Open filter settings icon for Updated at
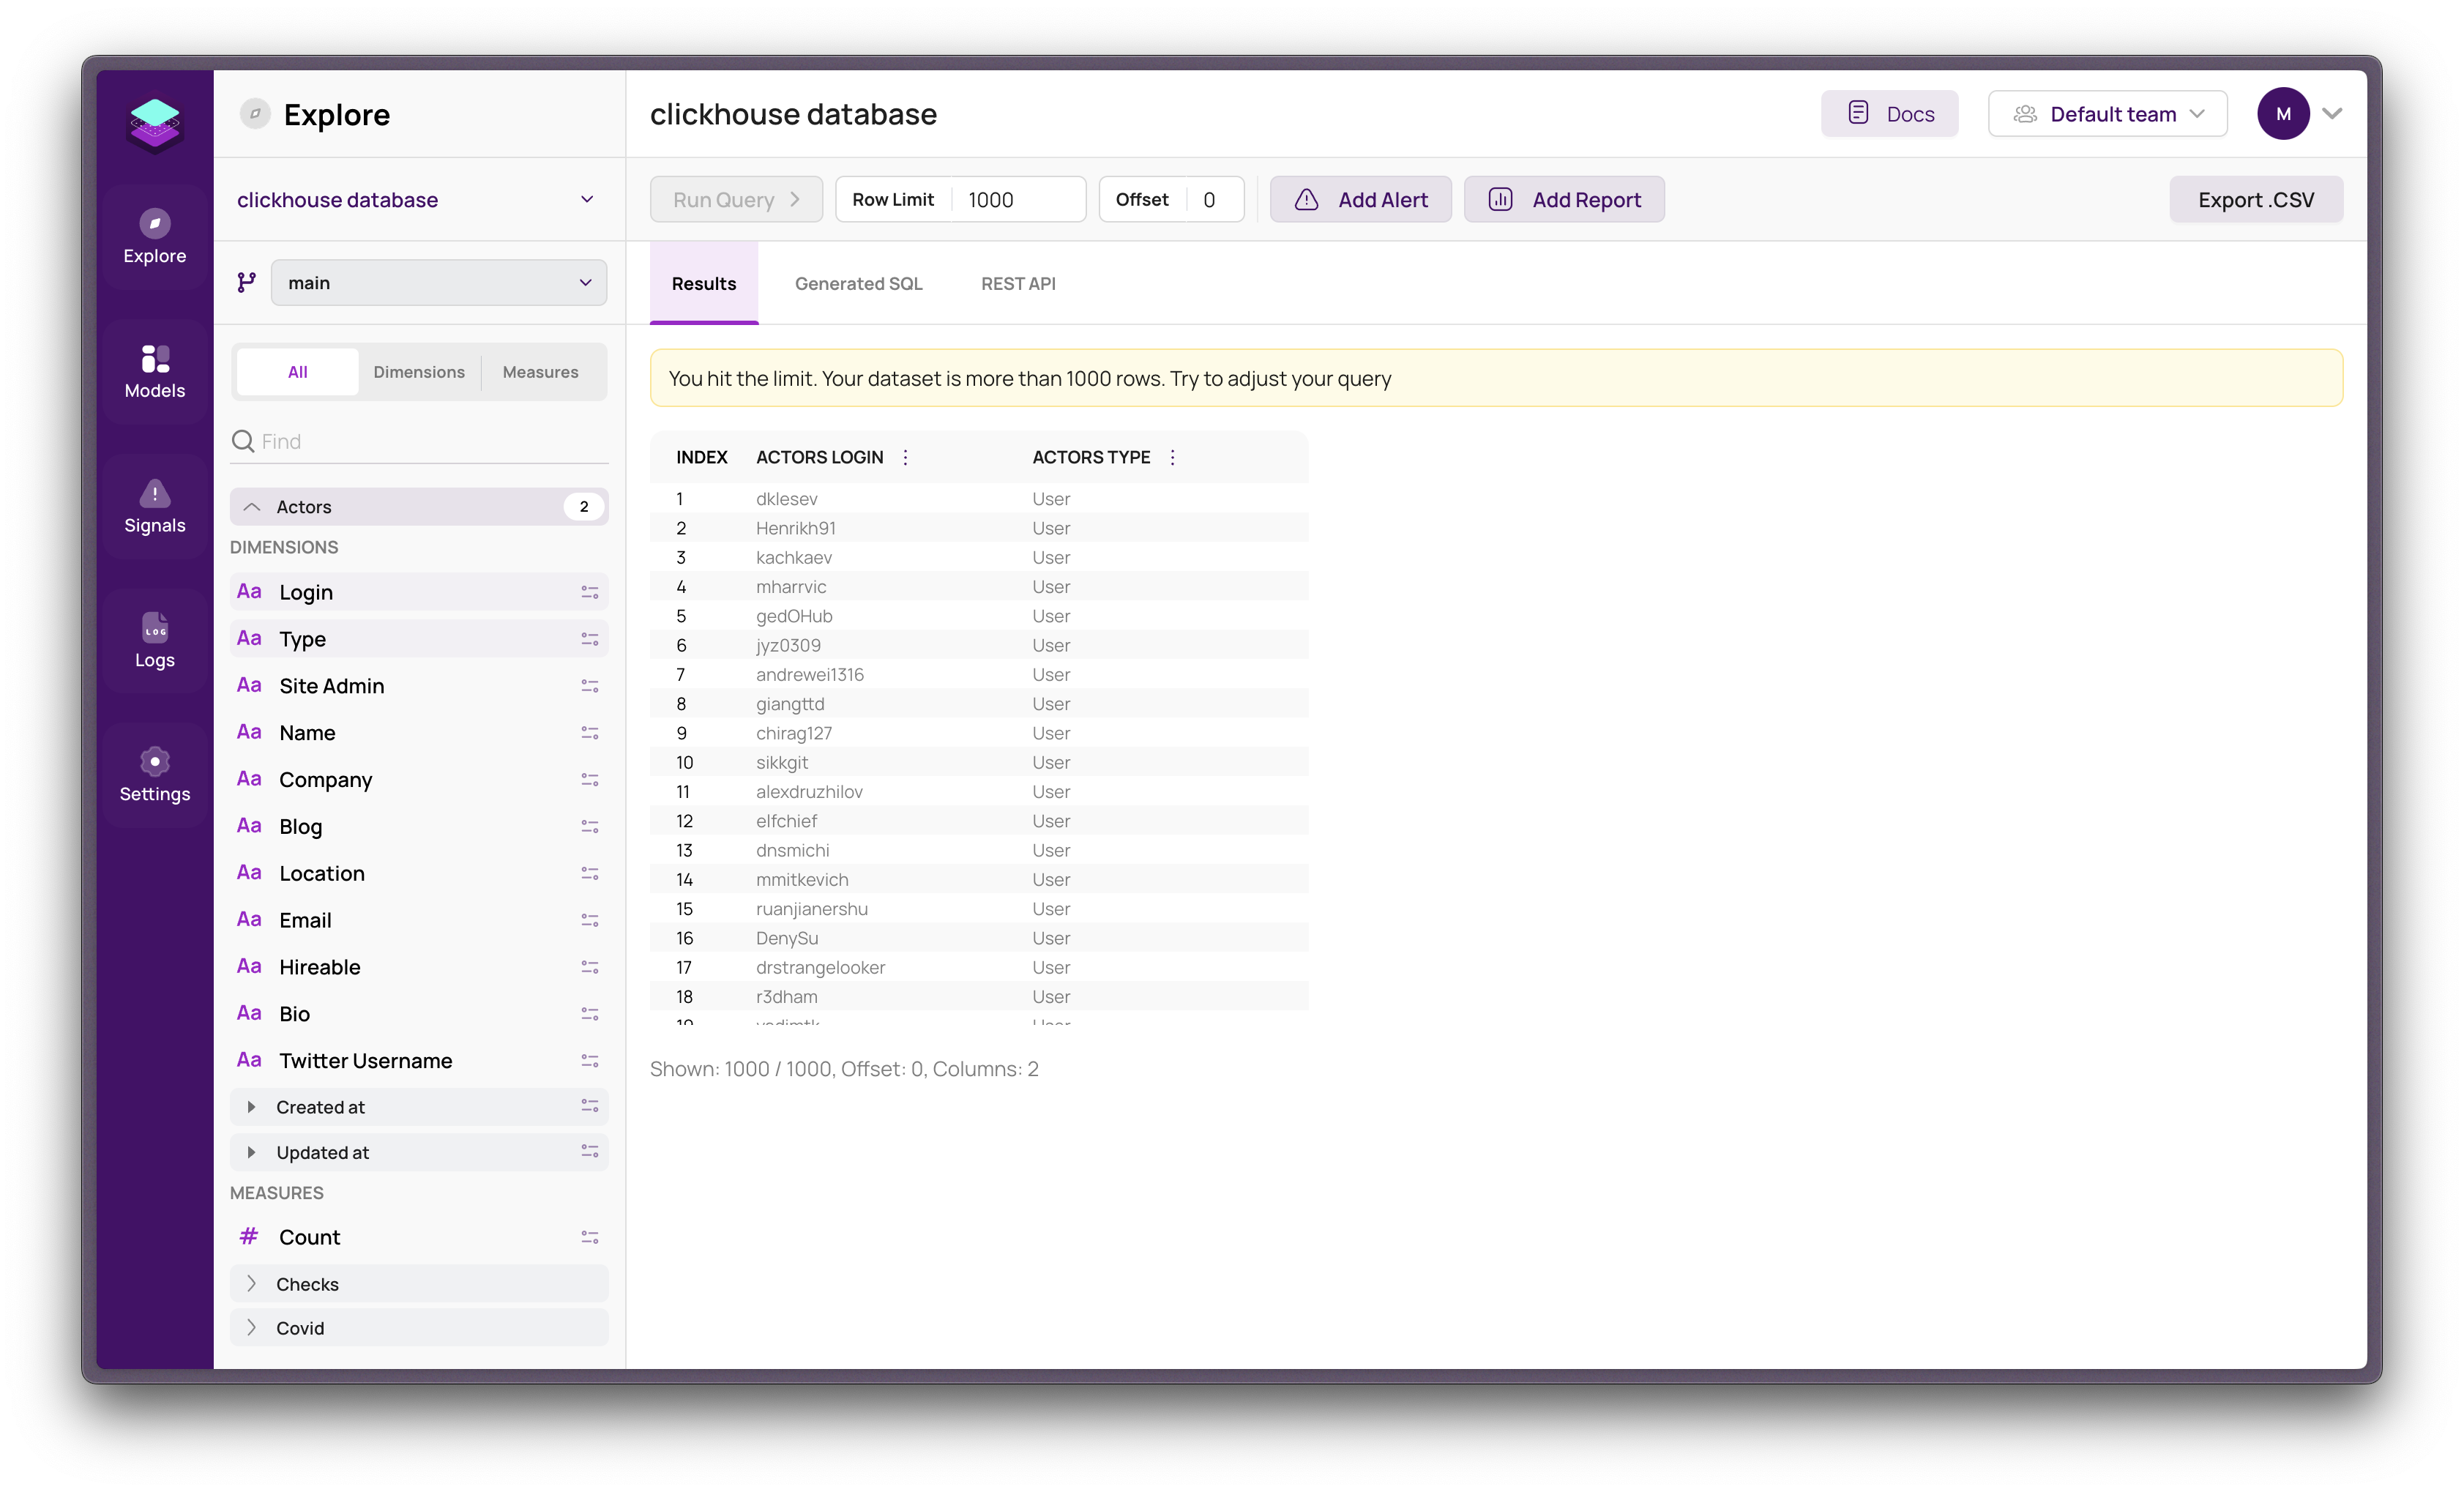 coord(590,1152)
